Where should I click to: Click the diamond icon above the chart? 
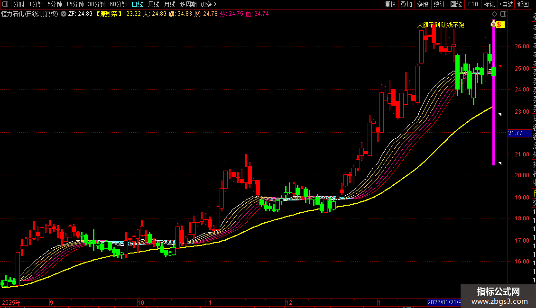click(494, 14)
